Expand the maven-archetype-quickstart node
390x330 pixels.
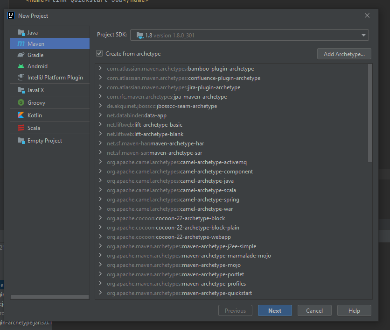click(x=100, y=292)
